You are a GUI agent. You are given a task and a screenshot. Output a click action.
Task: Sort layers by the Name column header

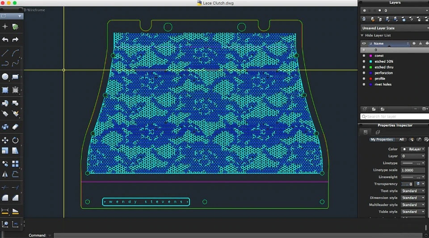pos(388,43)
